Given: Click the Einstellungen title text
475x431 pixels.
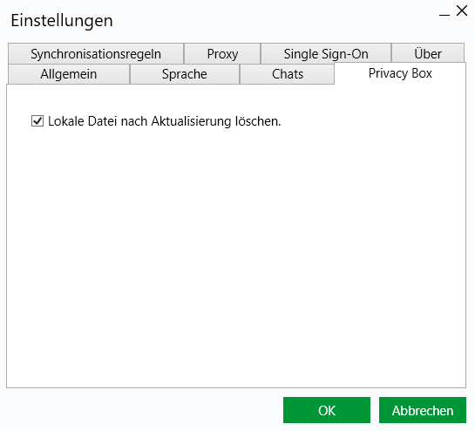Looking at the screenshot, I should [x=62, y=21].
